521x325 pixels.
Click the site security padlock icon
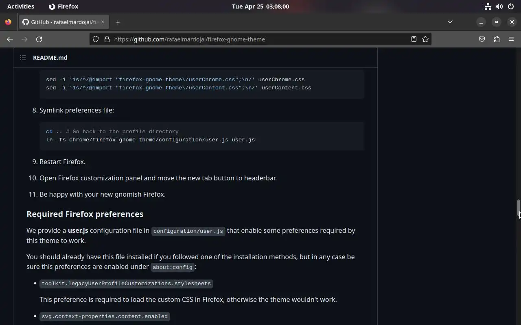107,39
